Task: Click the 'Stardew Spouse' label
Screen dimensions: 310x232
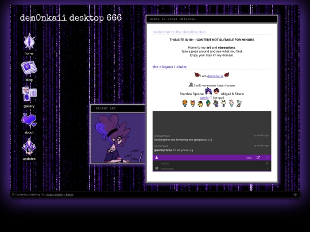Action: [192, 94]
